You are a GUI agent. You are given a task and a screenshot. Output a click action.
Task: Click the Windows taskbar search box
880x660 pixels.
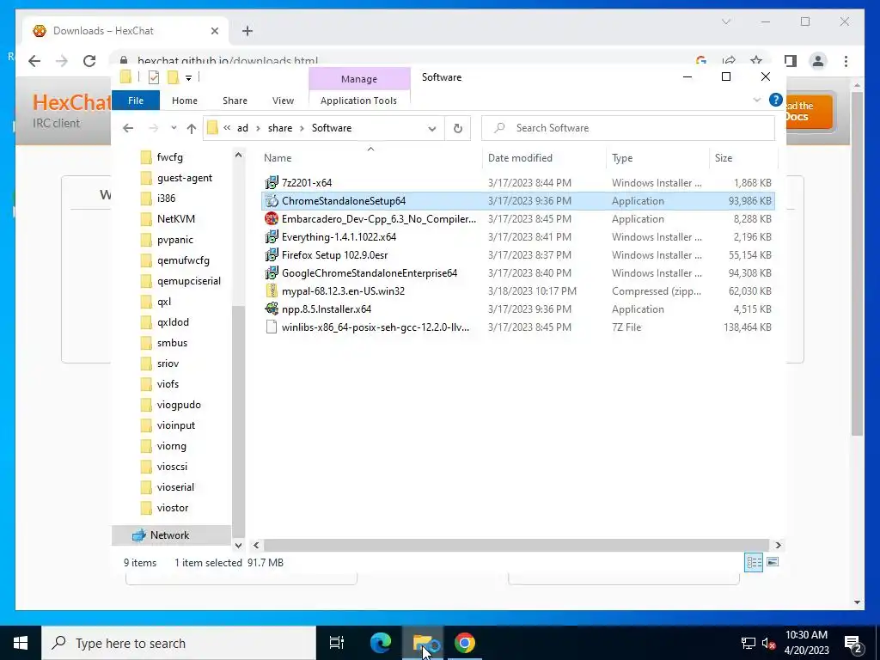(x=179, y=643)
